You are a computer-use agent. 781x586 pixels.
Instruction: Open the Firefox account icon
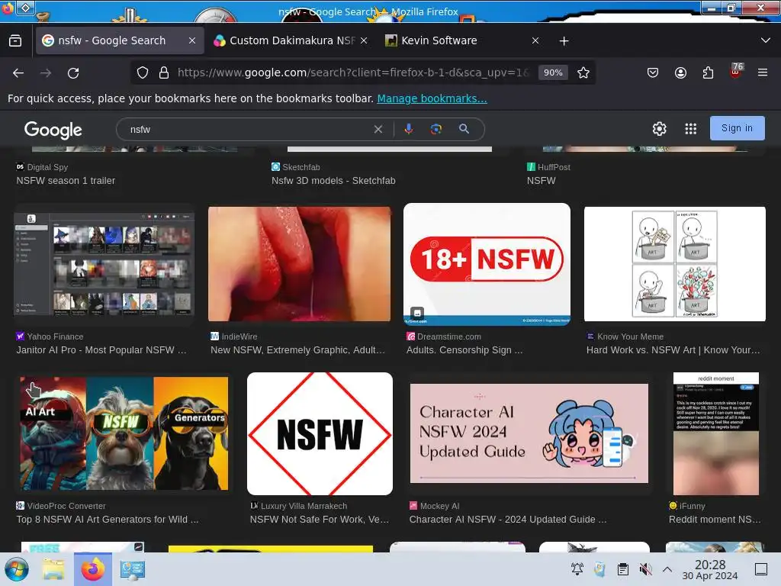pos(680,72)
